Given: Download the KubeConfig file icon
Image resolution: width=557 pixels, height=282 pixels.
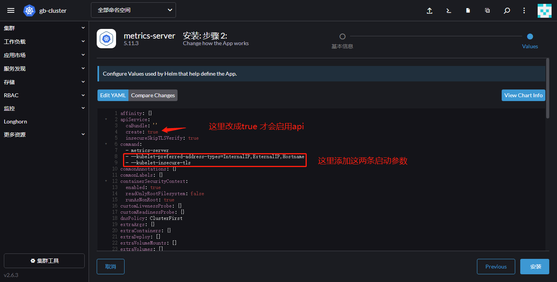Looking at the screenshot, I should 468,11.
